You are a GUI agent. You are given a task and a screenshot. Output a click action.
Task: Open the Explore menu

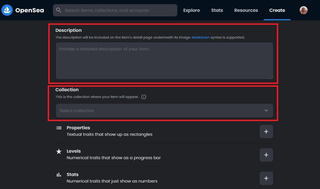pos(191,10)
